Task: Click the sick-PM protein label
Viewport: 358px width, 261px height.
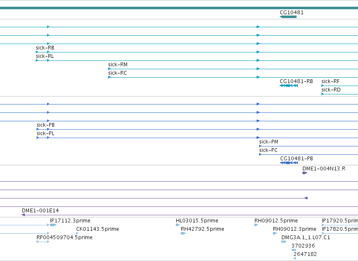Action: [x=269, y=142]
